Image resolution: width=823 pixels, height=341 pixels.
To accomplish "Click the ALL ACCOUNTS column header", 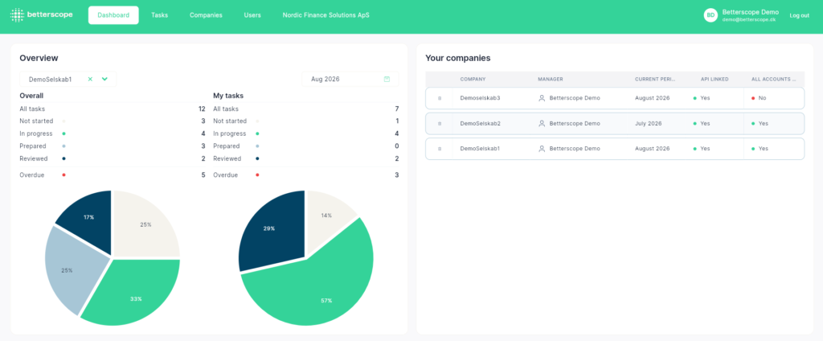I will click(774, 80).
